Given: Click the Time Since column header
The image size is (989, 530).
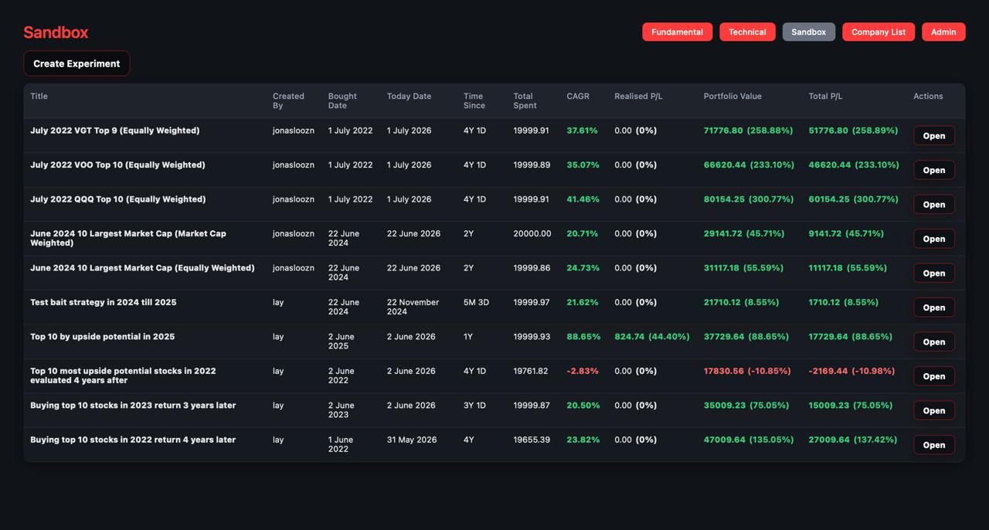Looking at the screenshot, I should pos(474,101).
